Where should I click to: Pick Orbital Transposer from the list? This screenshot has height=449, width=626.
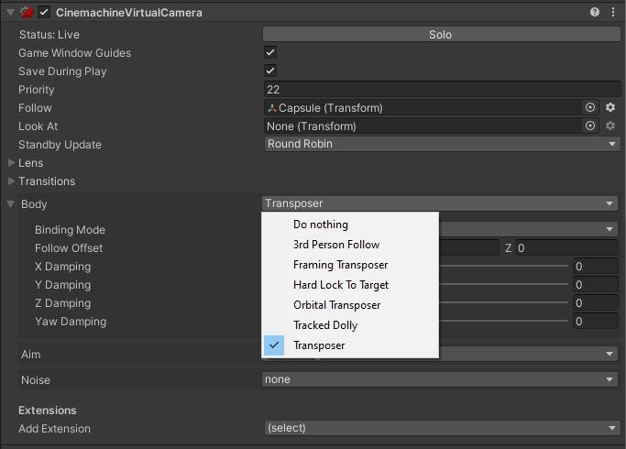point(350,305)
